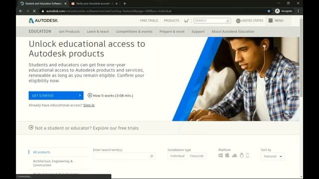Filter by Linux platform icon

point(241,155)
